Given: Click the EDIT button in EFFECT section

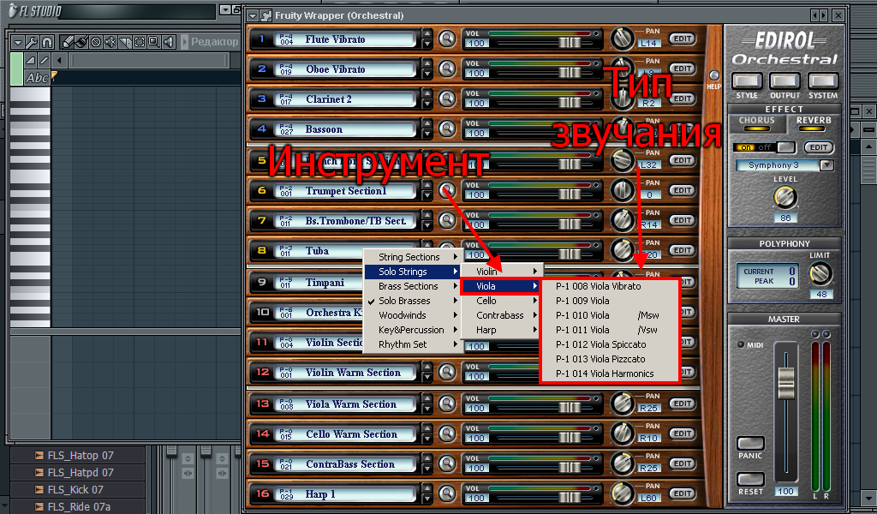Looking at the screenshot, I should click(819, 147).
